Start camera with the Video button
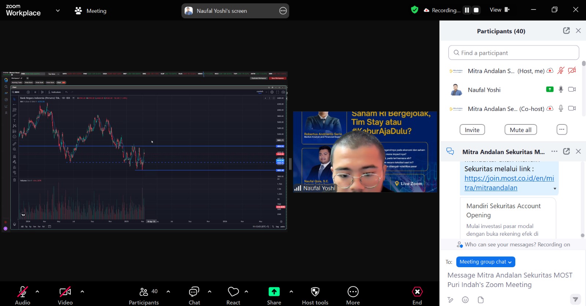The width and height of the screenshot is (586, 306). click(65, 292)
